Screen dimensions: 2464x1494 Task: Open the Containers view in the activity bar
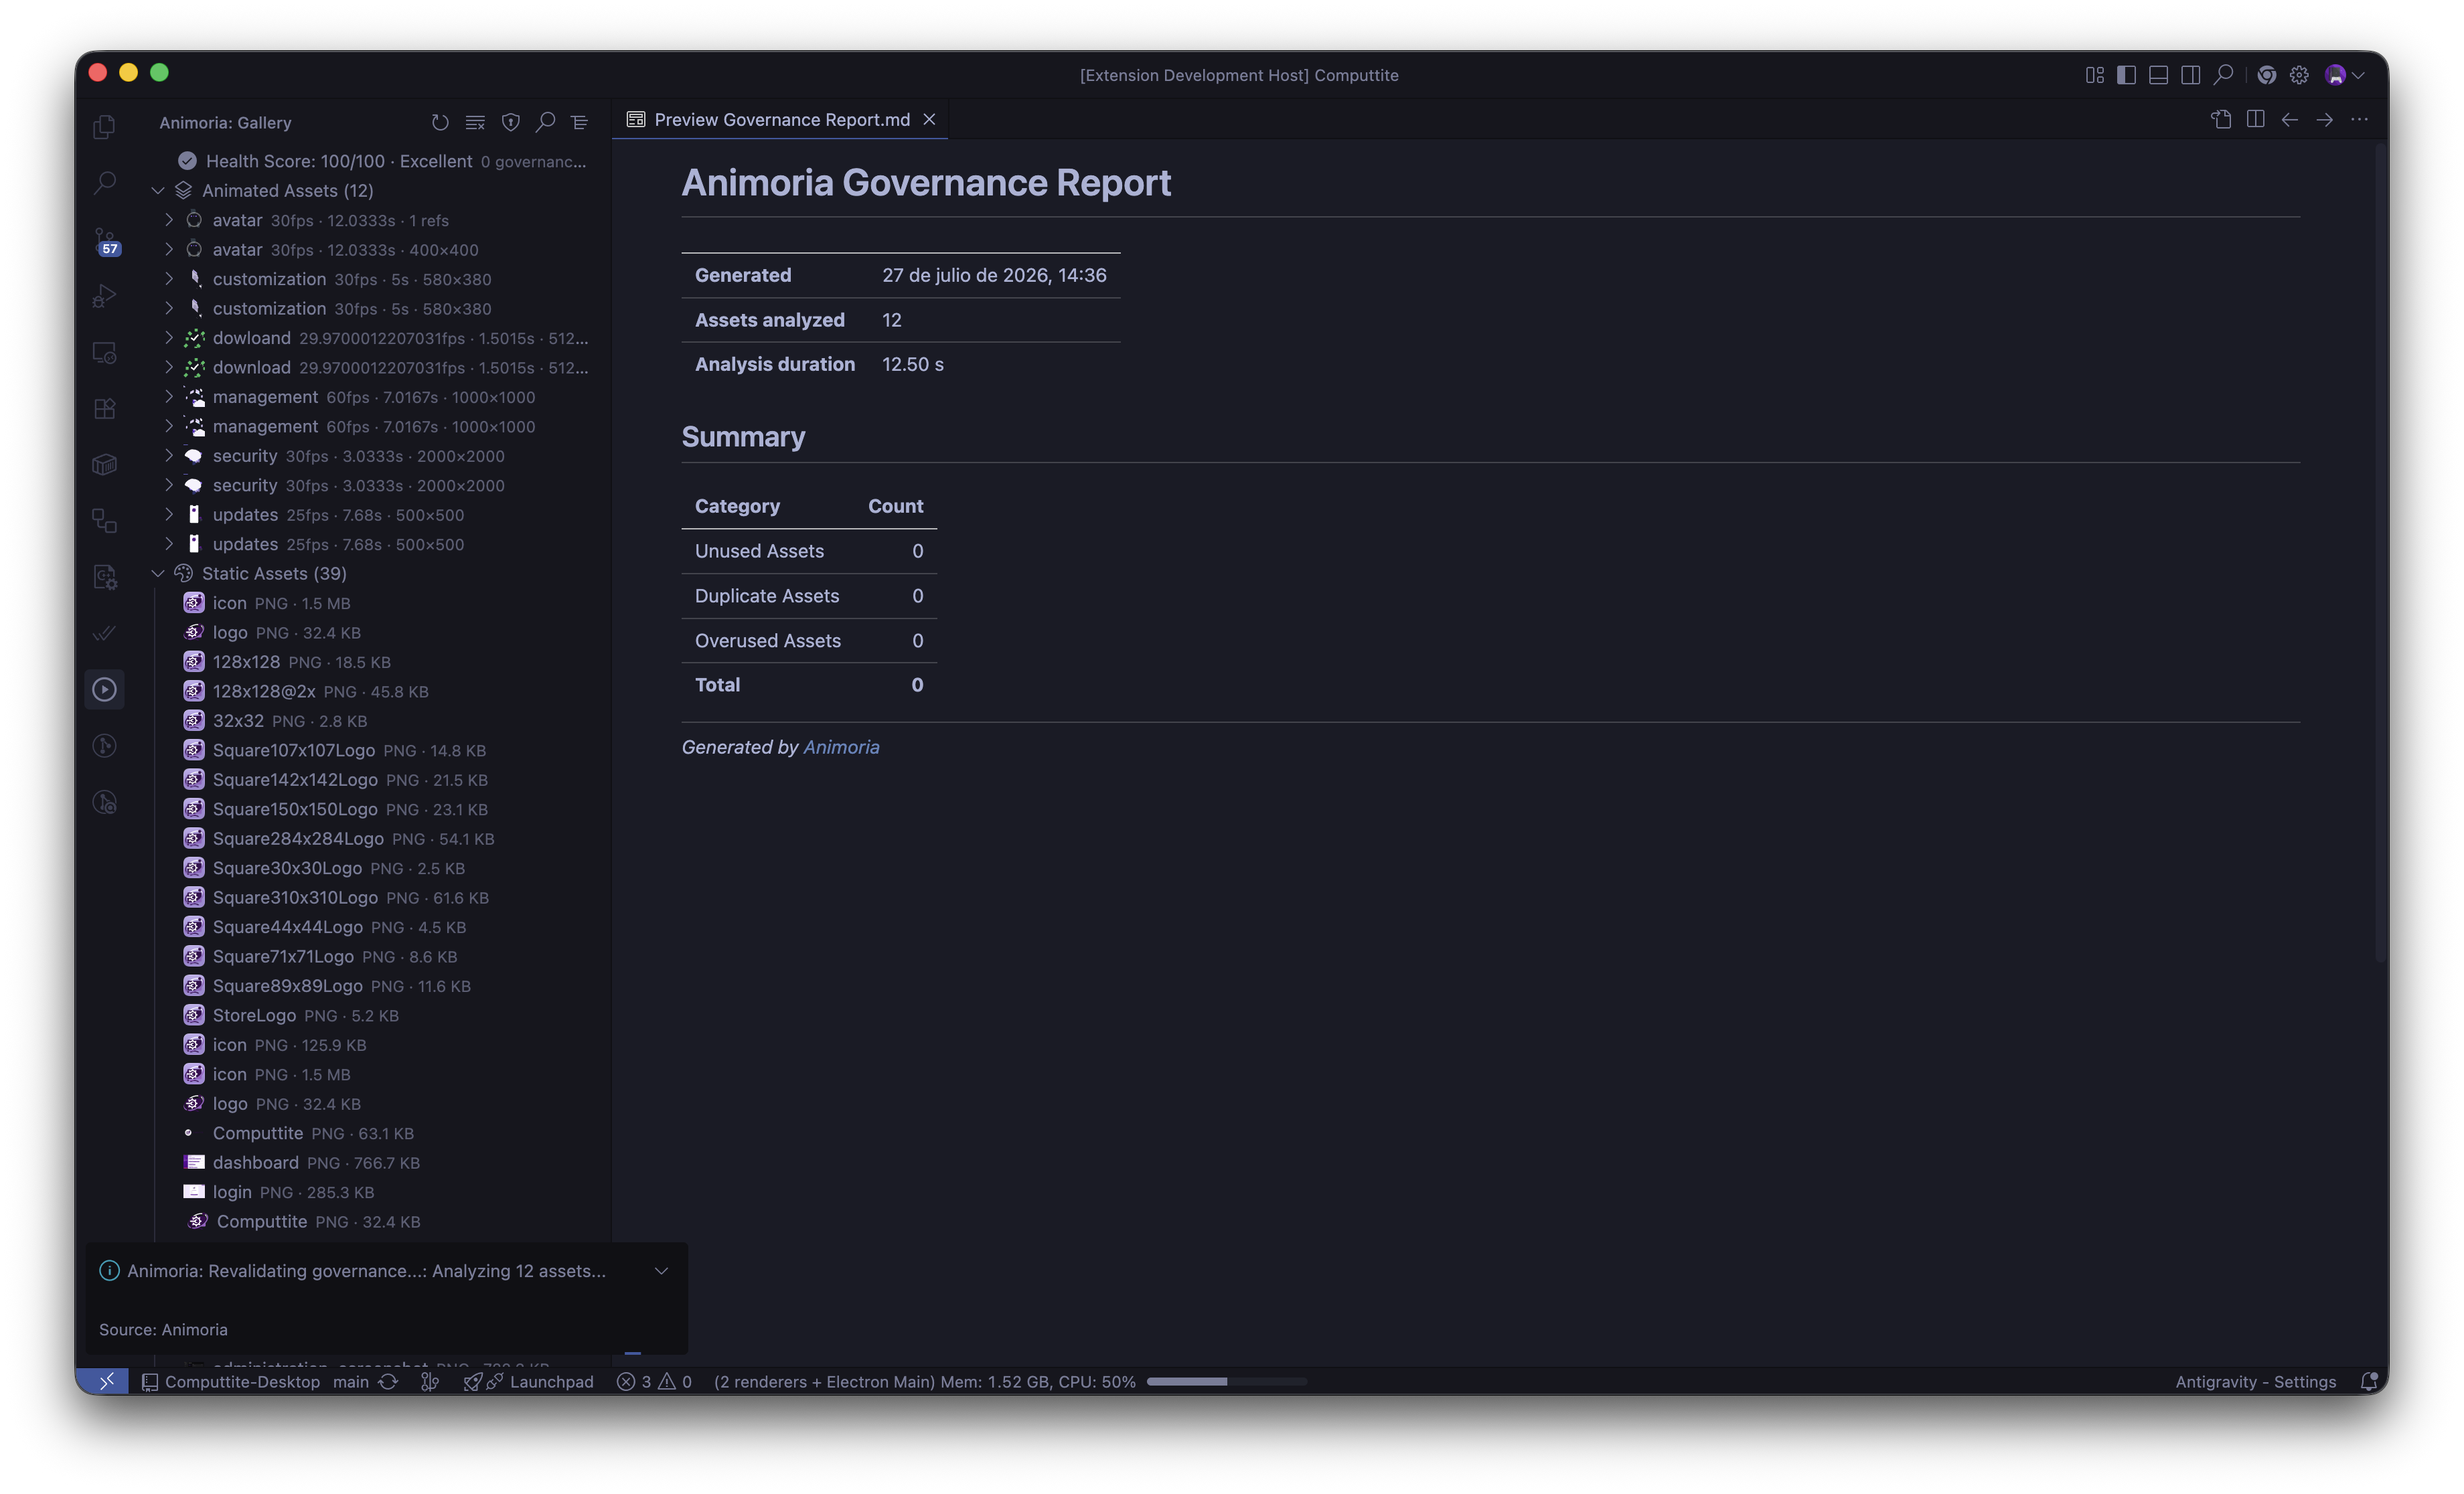[104, 464]
